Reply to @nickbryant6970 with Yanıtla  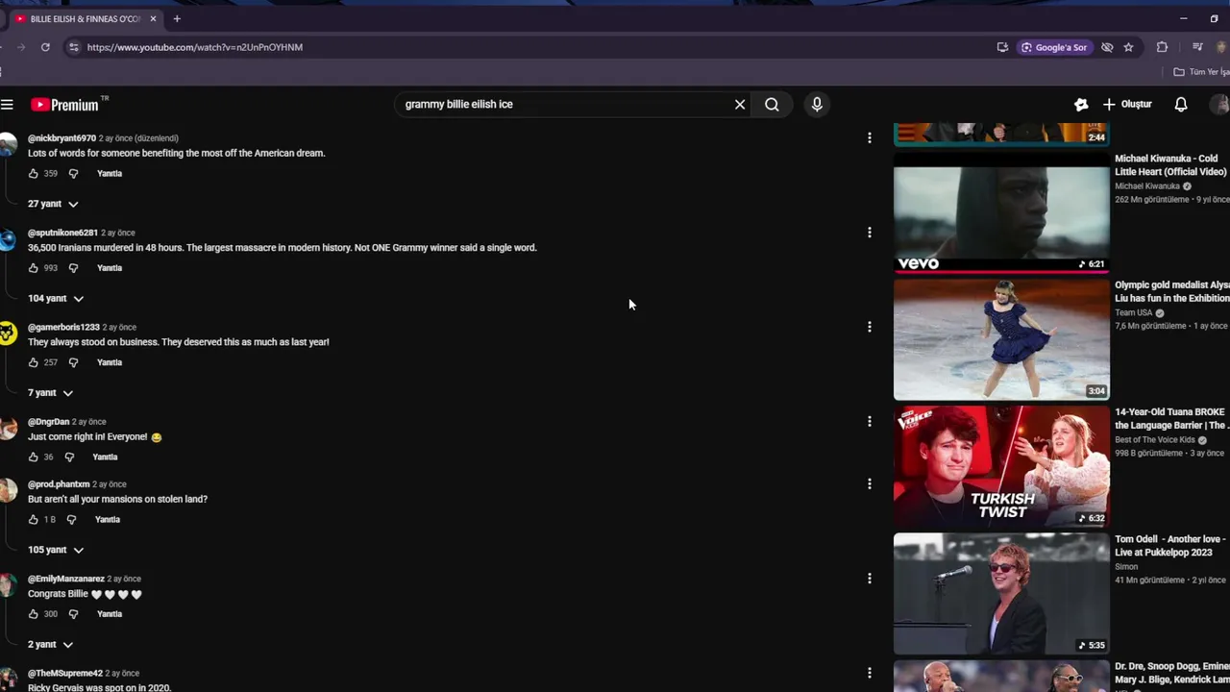pos(110,173)
